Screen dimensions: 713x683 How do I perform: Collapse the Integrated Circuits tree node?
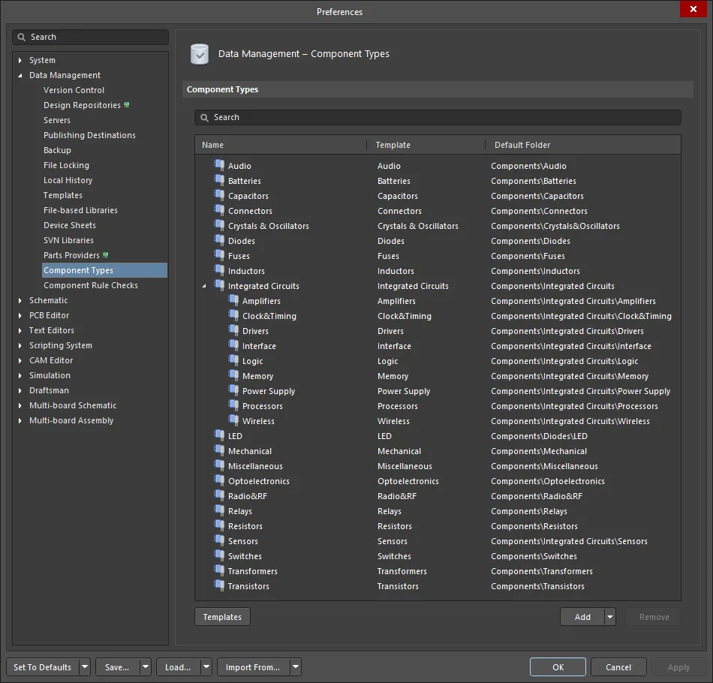point(203,285)
